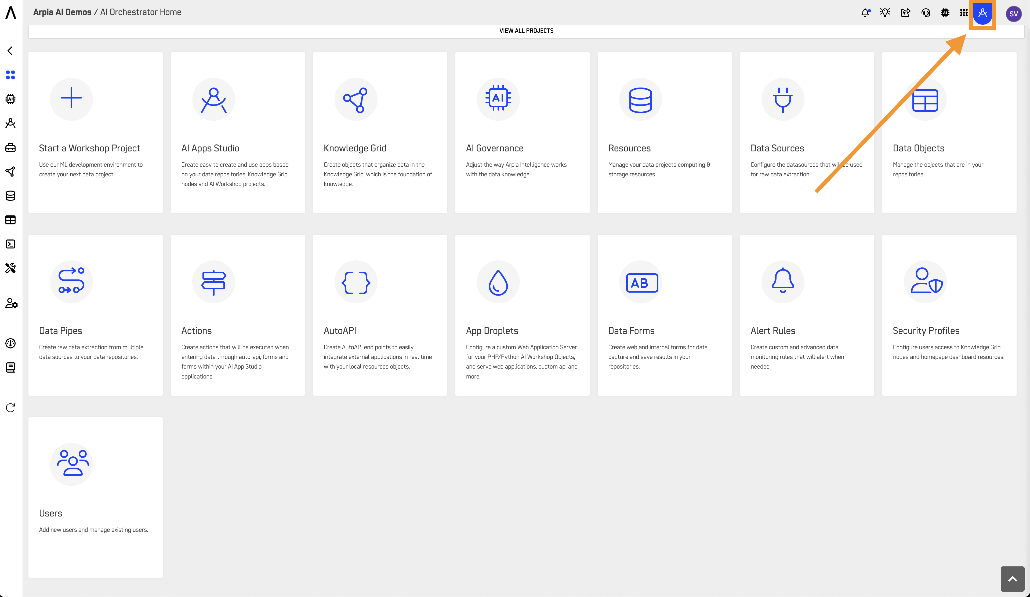This screenshot has width=1030, height=597.
Task: Open the Resources card title
Action: pos(629,148)
